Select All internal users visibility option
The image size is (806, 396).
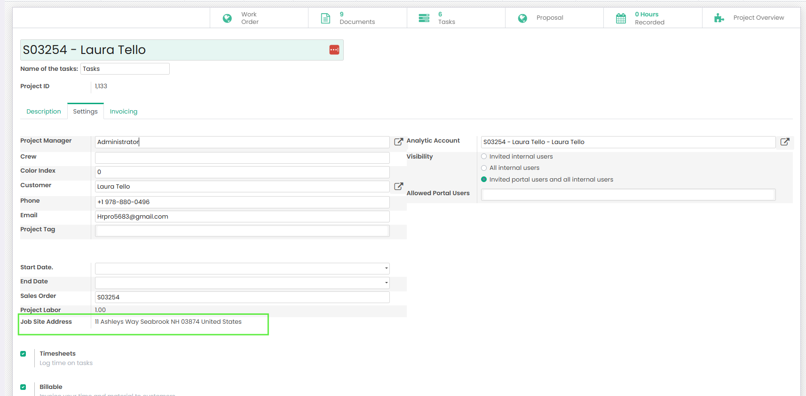pyautogui.click(x=484, y=168)
